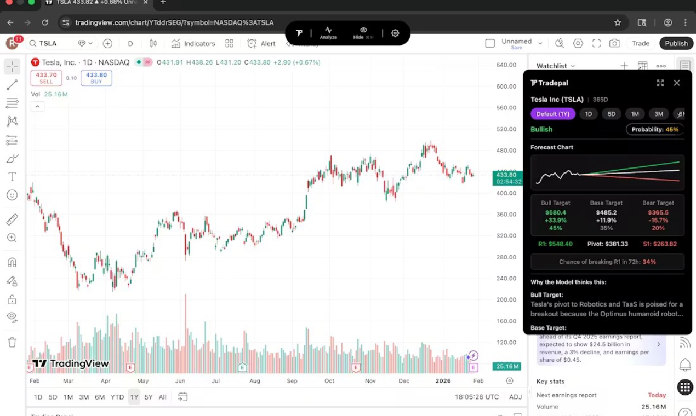This screenshot has width=696, height=416.
Task: Collapse the indicator legend chevron
Action: 37,107
